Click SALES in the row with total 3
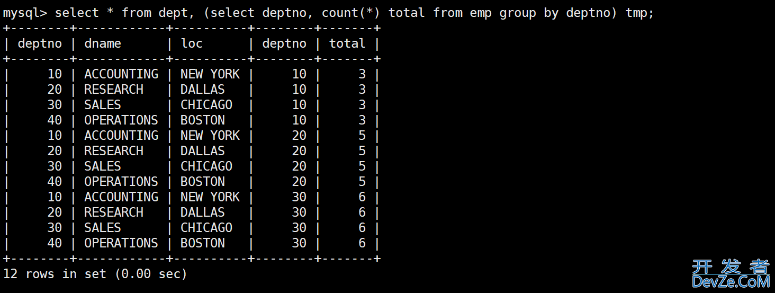Screen dimensions: 775x293 pos(103,104)
